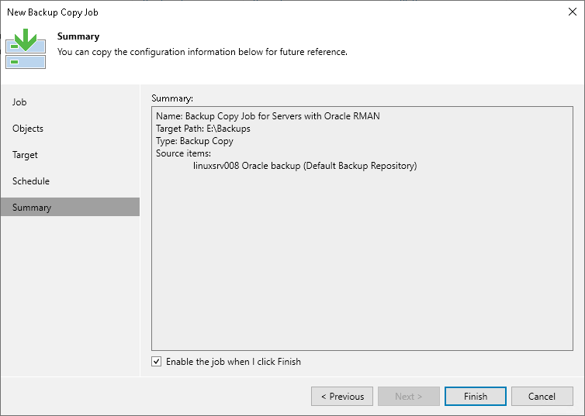585x416 pixels.
Task: Cancel the backup copy job wizard
Action: [x=542, y=397]
